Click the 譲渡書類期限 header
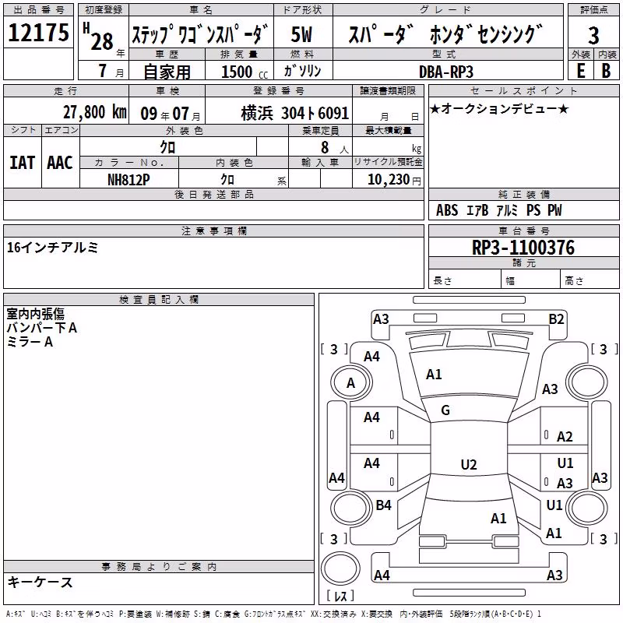 pos(388,90)
